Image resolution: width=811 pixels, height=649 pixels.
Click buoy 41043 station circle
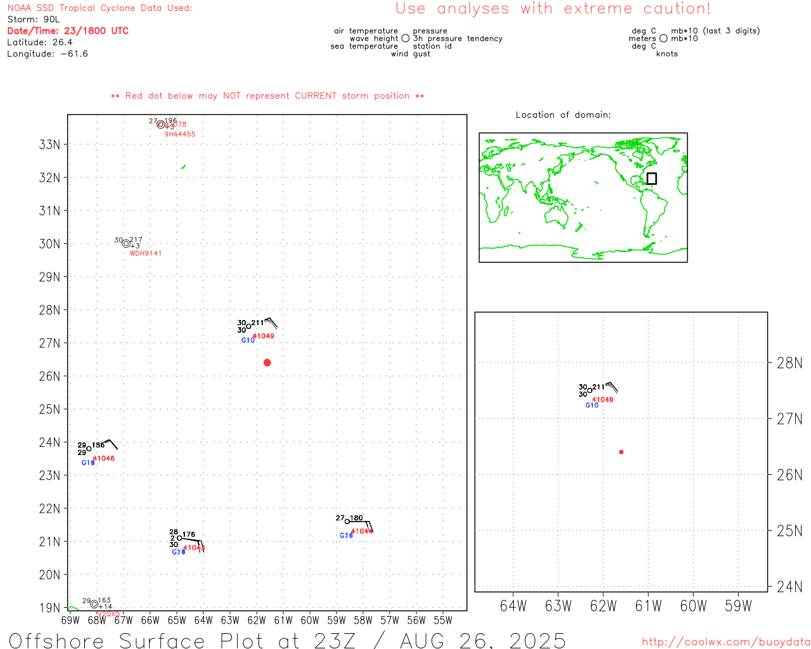[x=179, y=538]
